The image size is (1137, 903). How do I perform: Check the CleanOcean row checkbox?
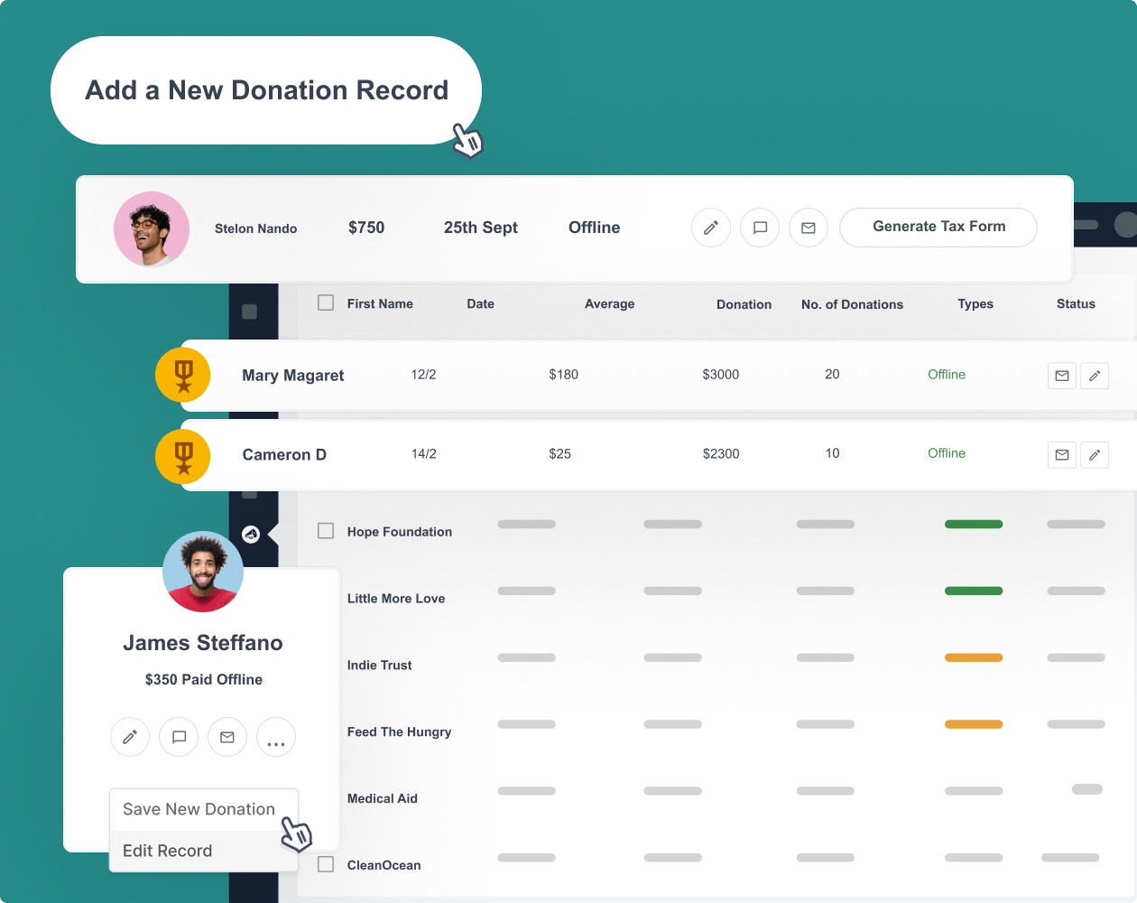point(326,864)
